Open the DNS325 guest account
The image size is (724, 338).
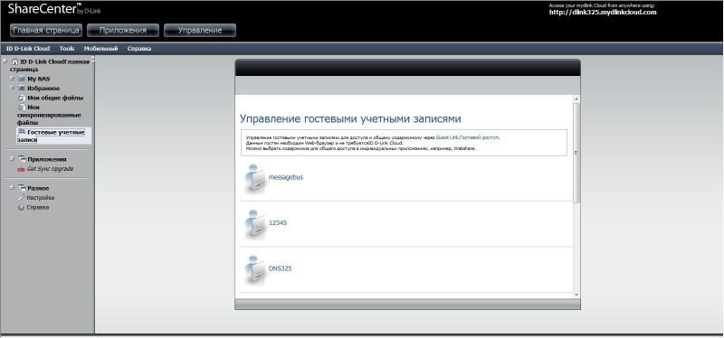click(281, 268)
